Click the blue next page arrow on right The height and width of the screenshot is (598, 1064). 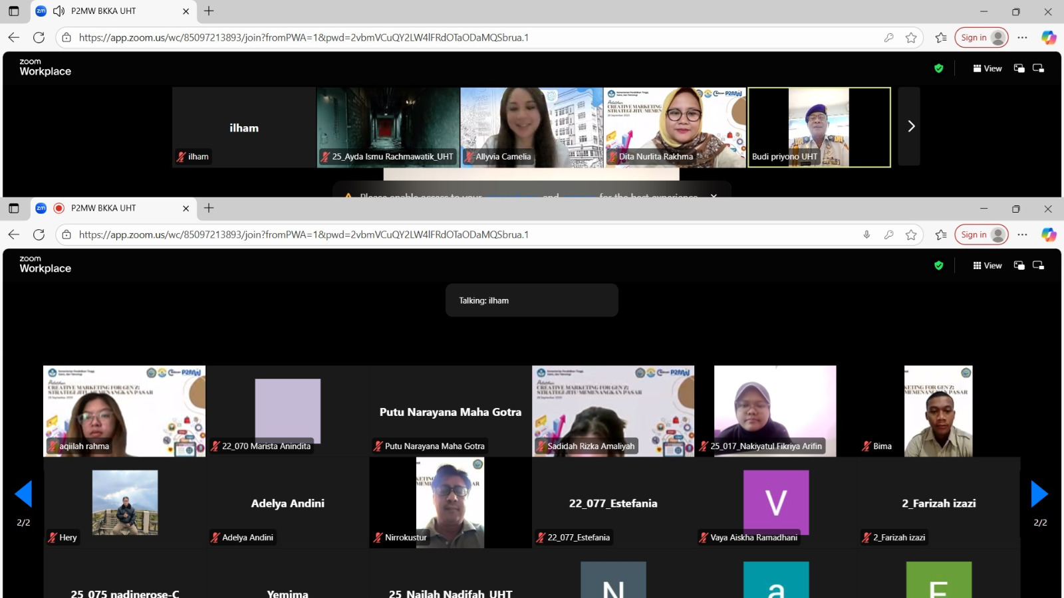click(1039, 494)
